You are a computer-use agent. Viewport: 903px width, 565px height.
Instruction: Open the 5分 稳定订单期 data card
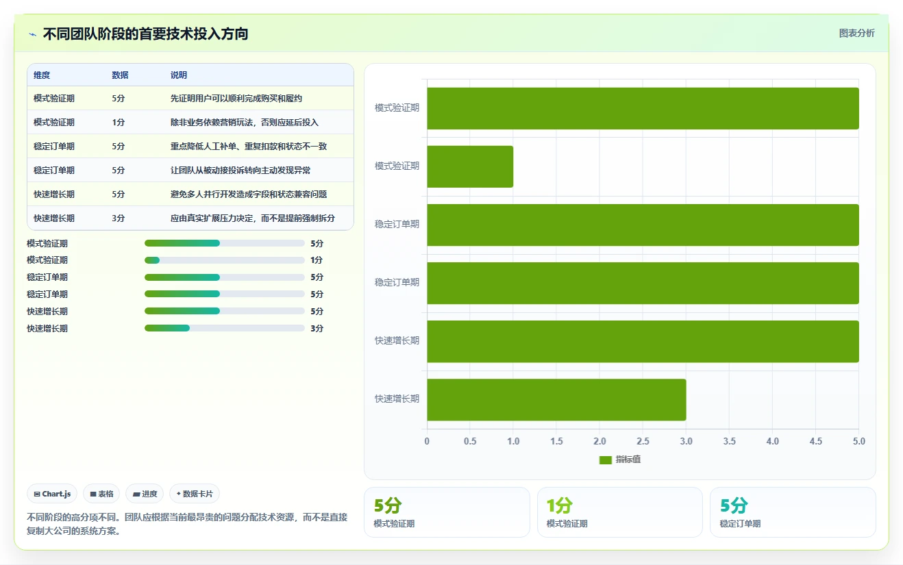793,512
